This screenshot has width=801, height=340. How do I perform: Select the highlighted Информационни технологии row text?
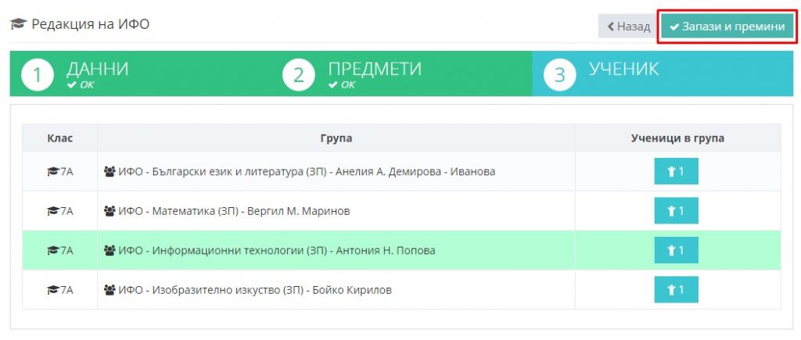coord(276,251)
